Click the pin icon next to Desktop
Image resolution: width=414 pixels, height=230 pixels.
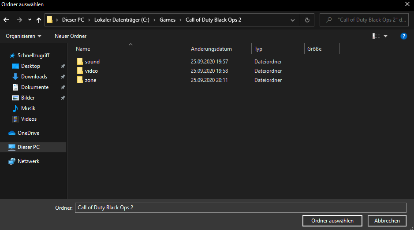(x=63, y=66)
